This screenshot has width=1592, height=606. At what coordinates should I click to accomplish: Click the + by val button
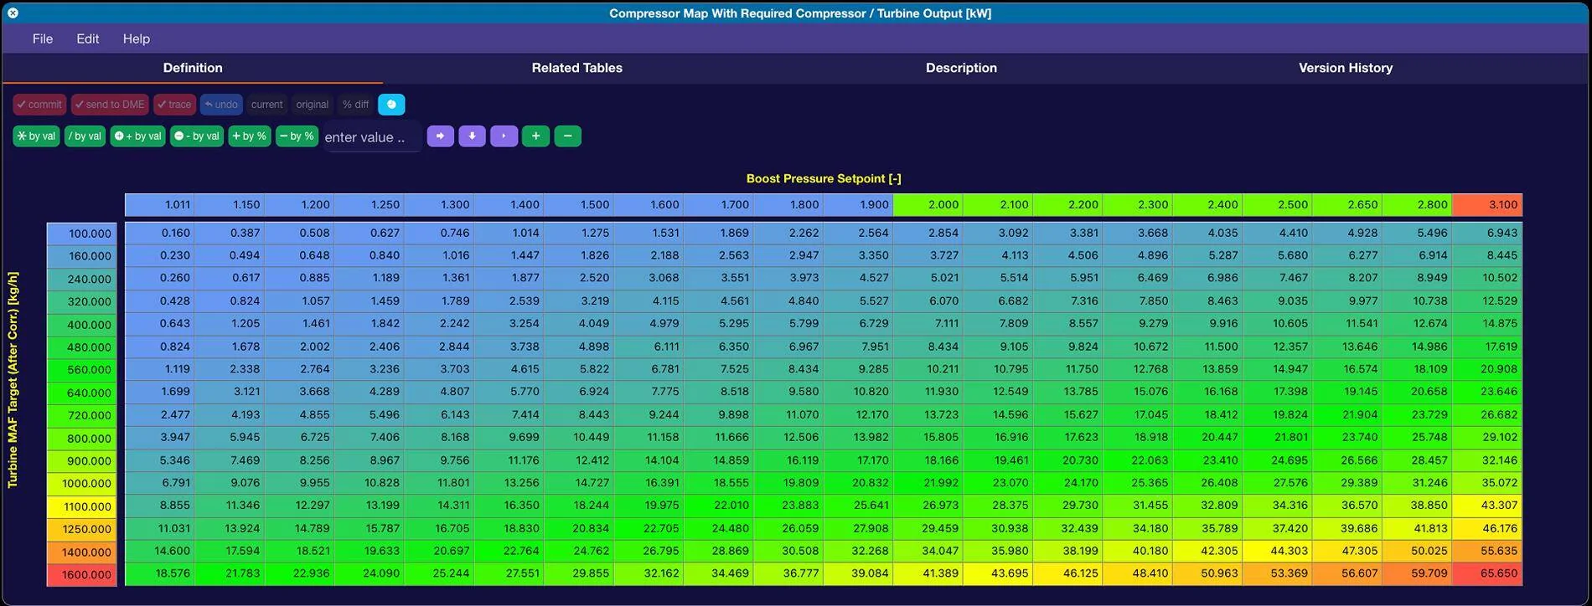pos(137,136)
